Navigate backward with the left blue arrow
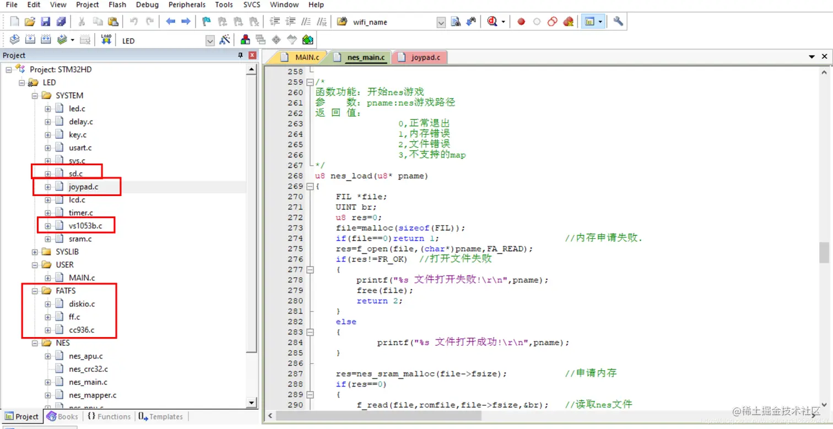Viewport: 833px width, 429px height. pyautogui.click(x=171, y=21)
